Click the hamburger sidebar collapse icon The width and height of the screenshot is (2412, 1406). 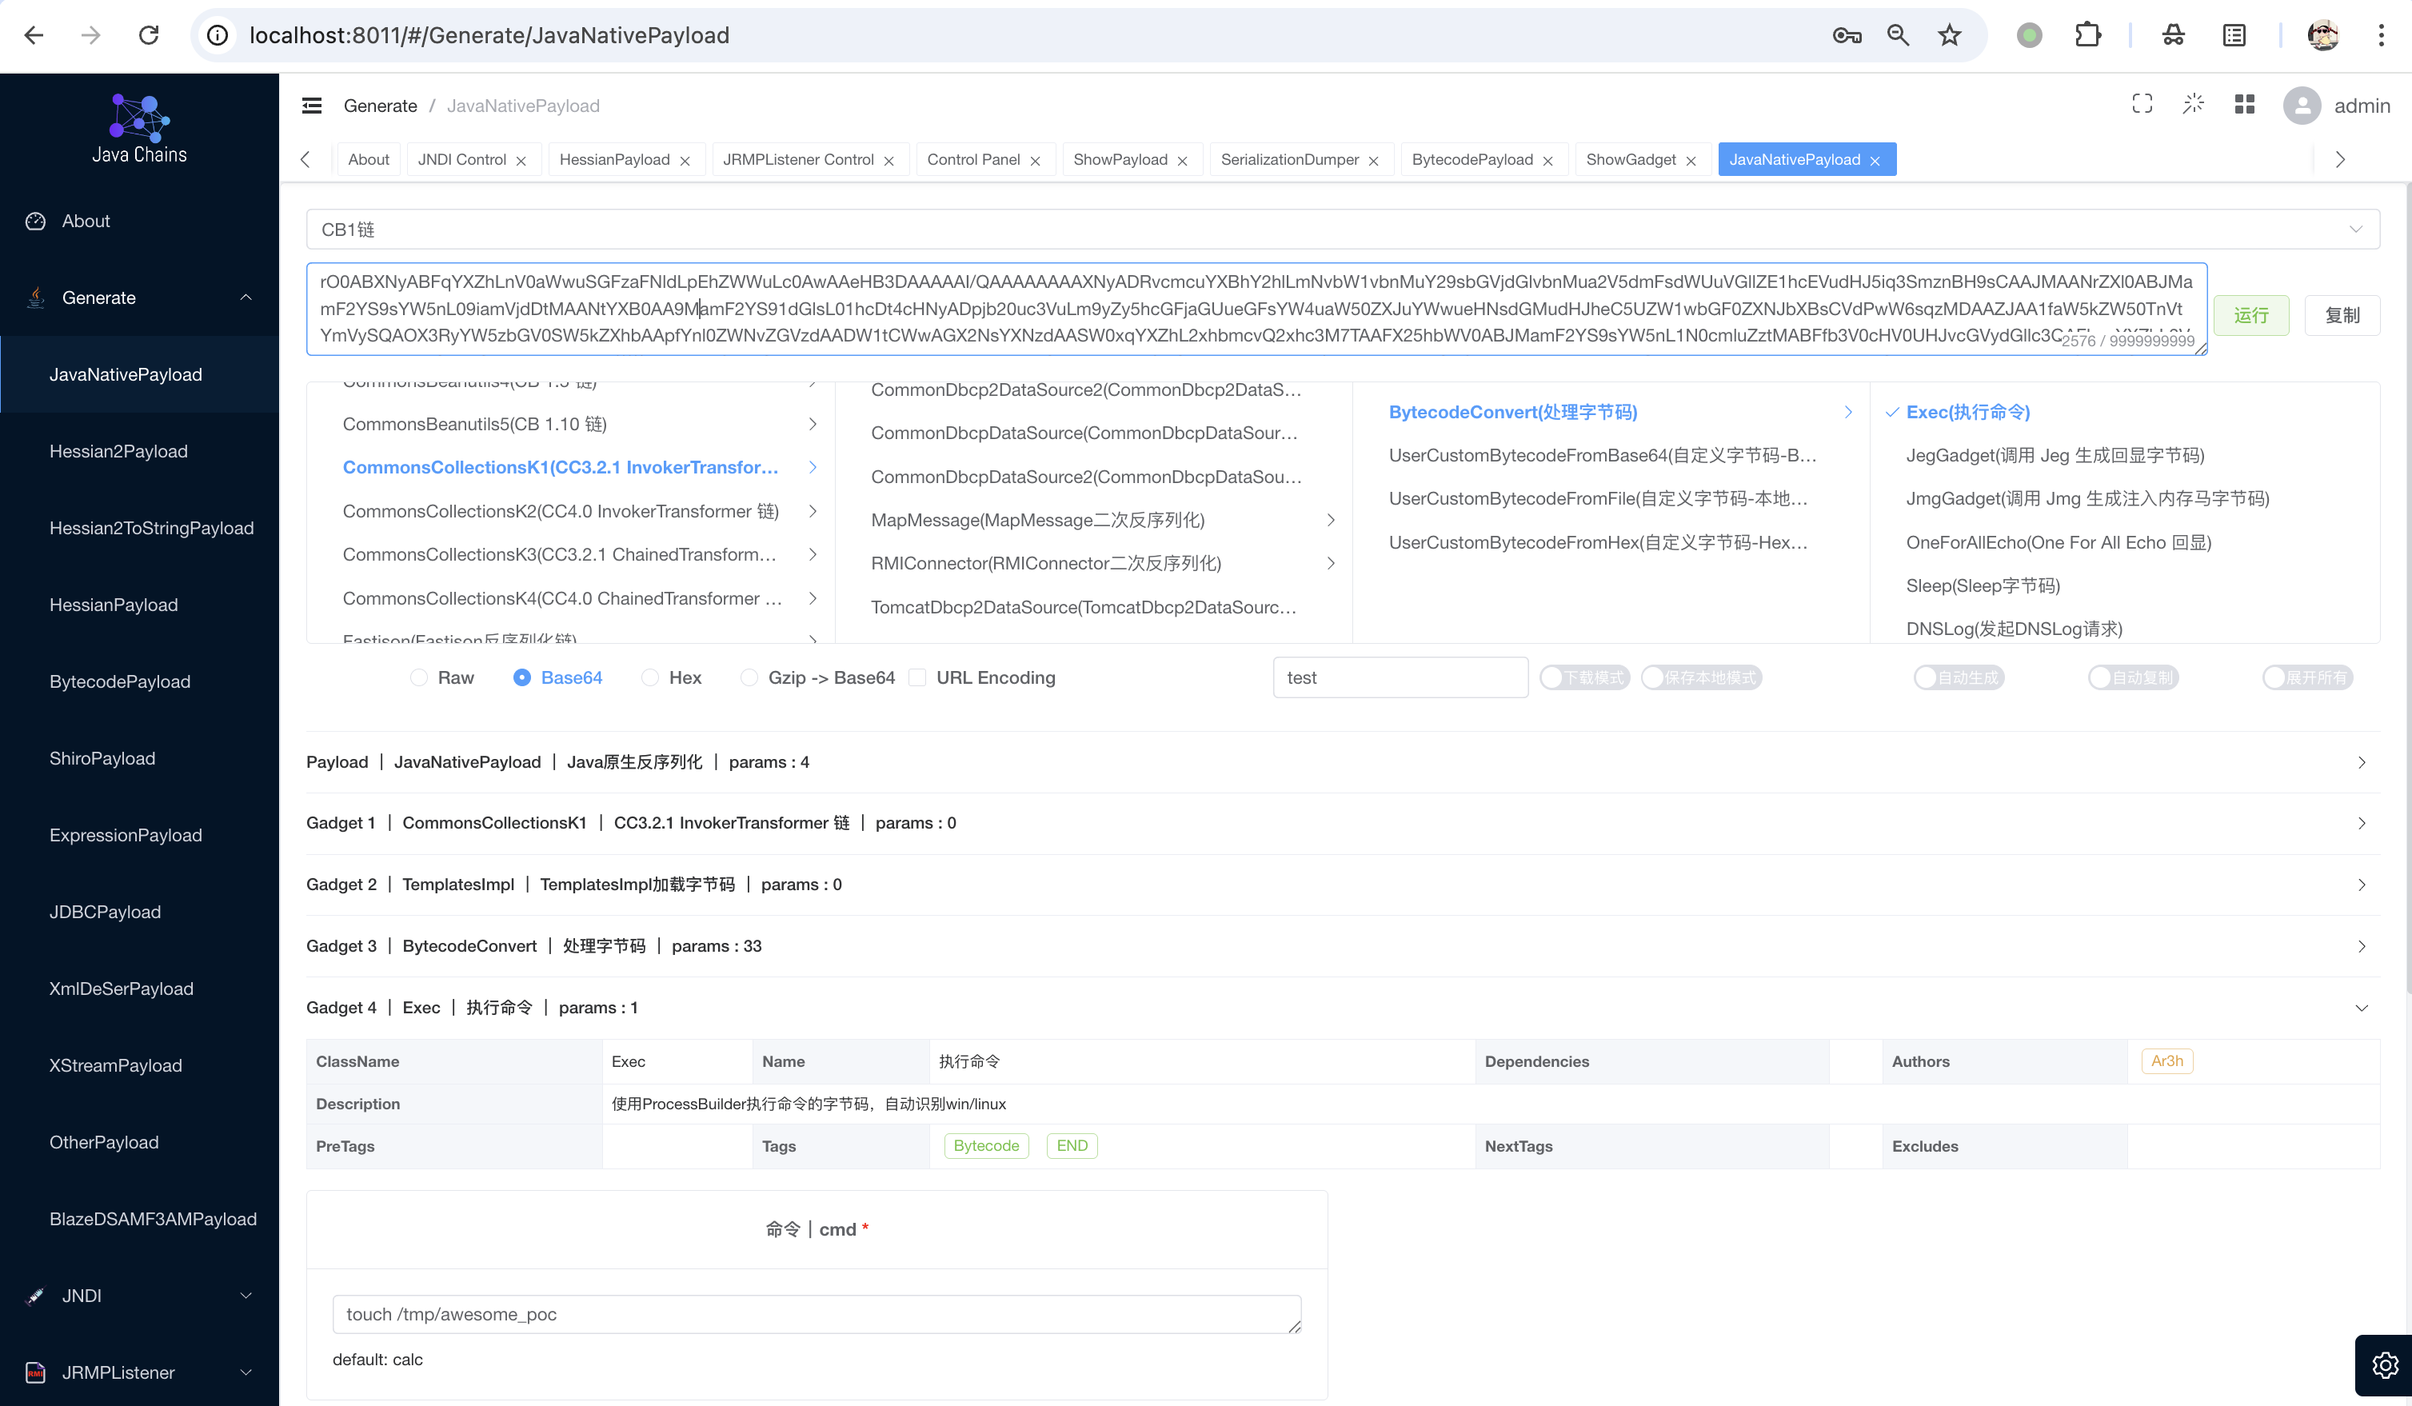click(x=312, y=106)
